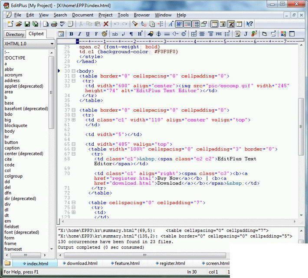Collapse the tr fold on line 32
The height and width of the screenshot is (278, 308).
73,81
